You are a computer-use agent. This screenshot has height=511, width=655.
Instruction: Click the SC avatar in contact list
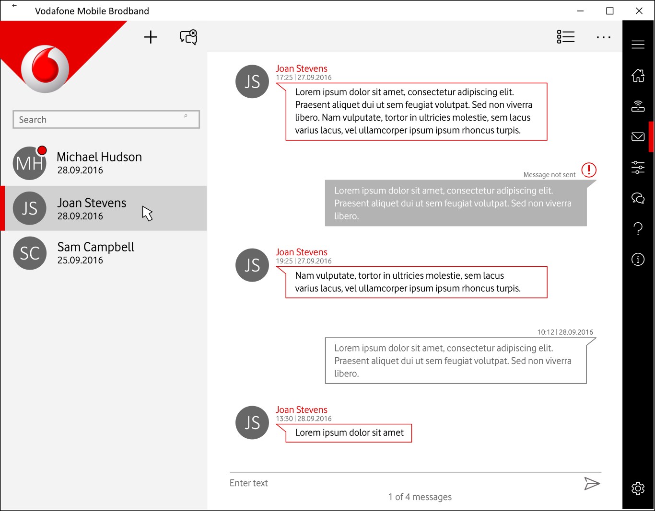[30, 253]
